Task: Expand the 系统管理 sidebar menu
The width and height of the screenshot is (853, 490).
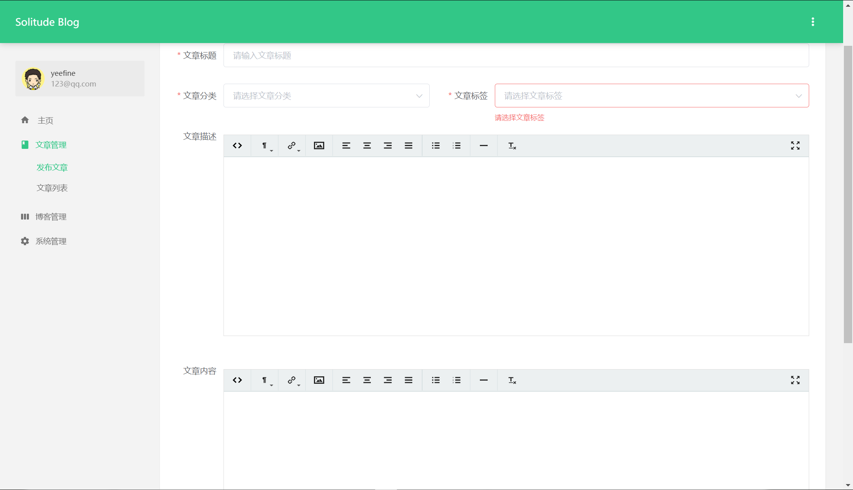Action: coord(51,241)
